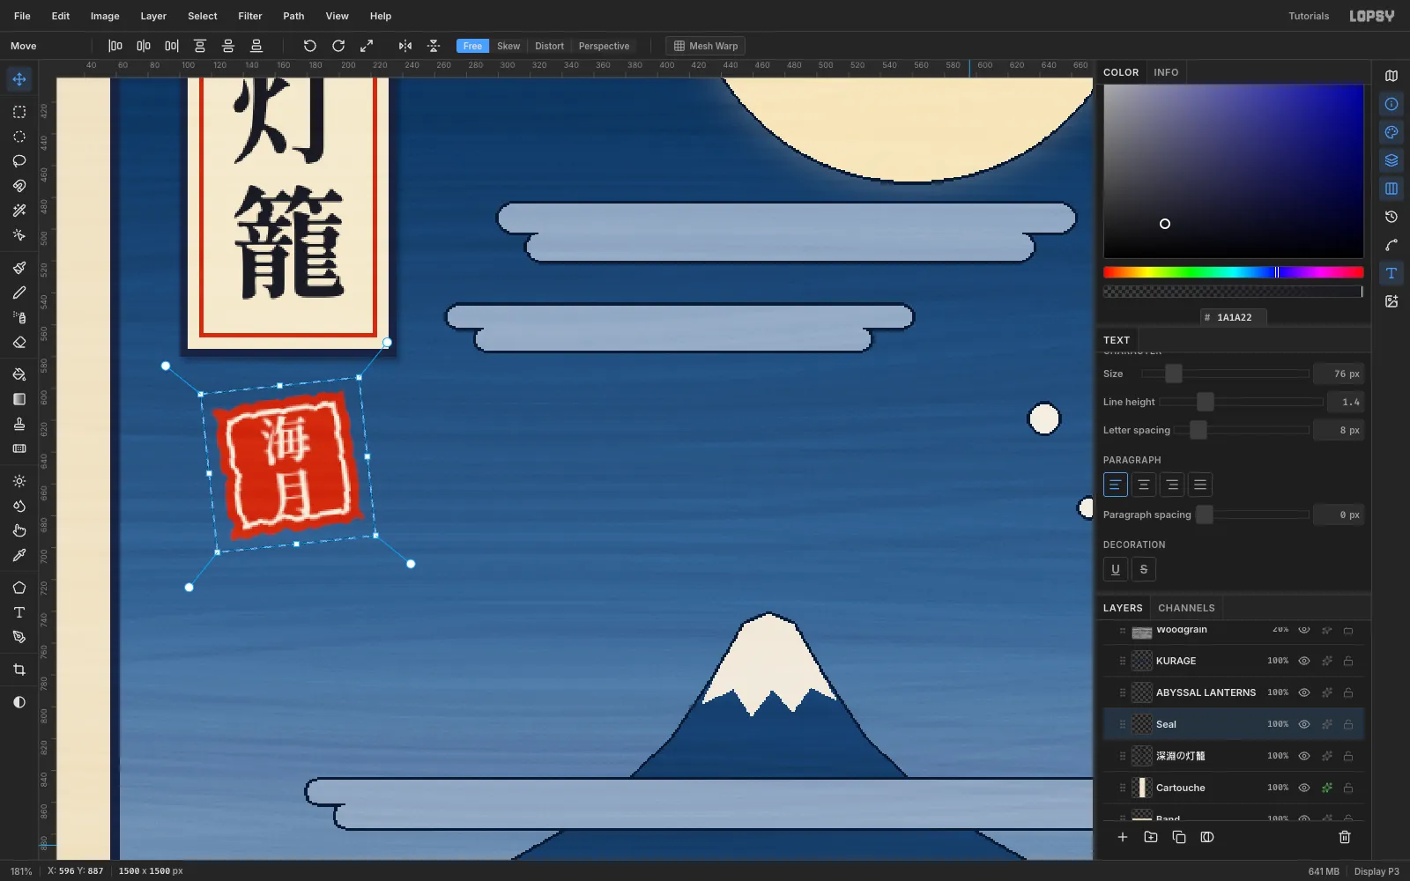Select the Elliptical Marquee tool
1410x881 pixels.
(19, 137)
